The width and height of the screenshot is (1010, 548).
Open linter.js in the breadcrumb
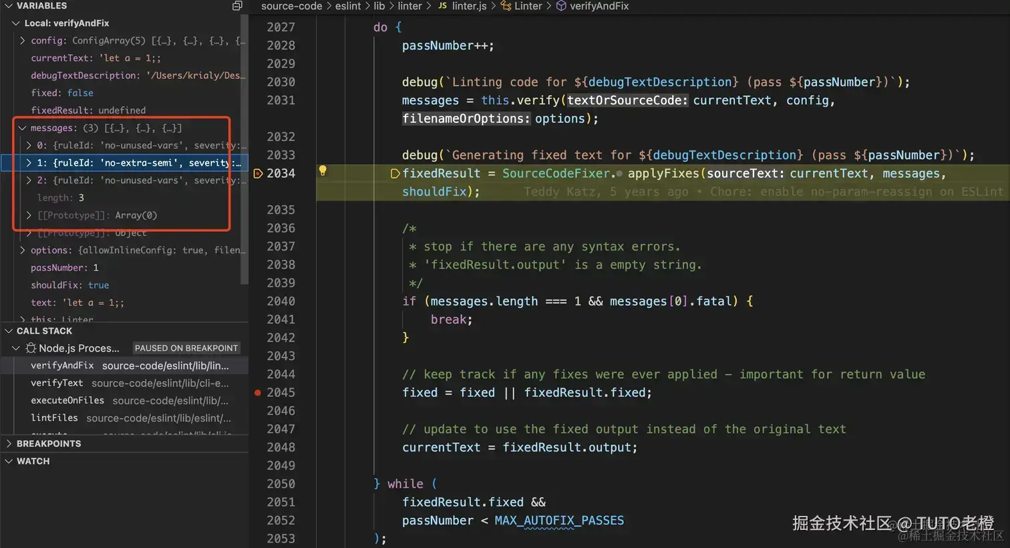[469, 6]
